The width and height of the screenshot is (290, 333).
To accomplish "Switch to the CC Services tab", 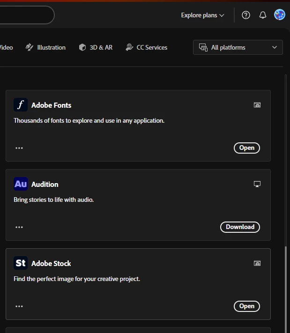I will point(146,47).
